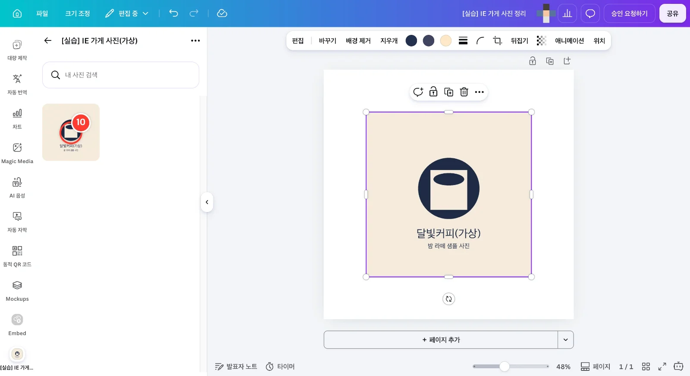Delete the selected image with trash icon
Viewport: 690px width, 376px height.
pos(464,92)
